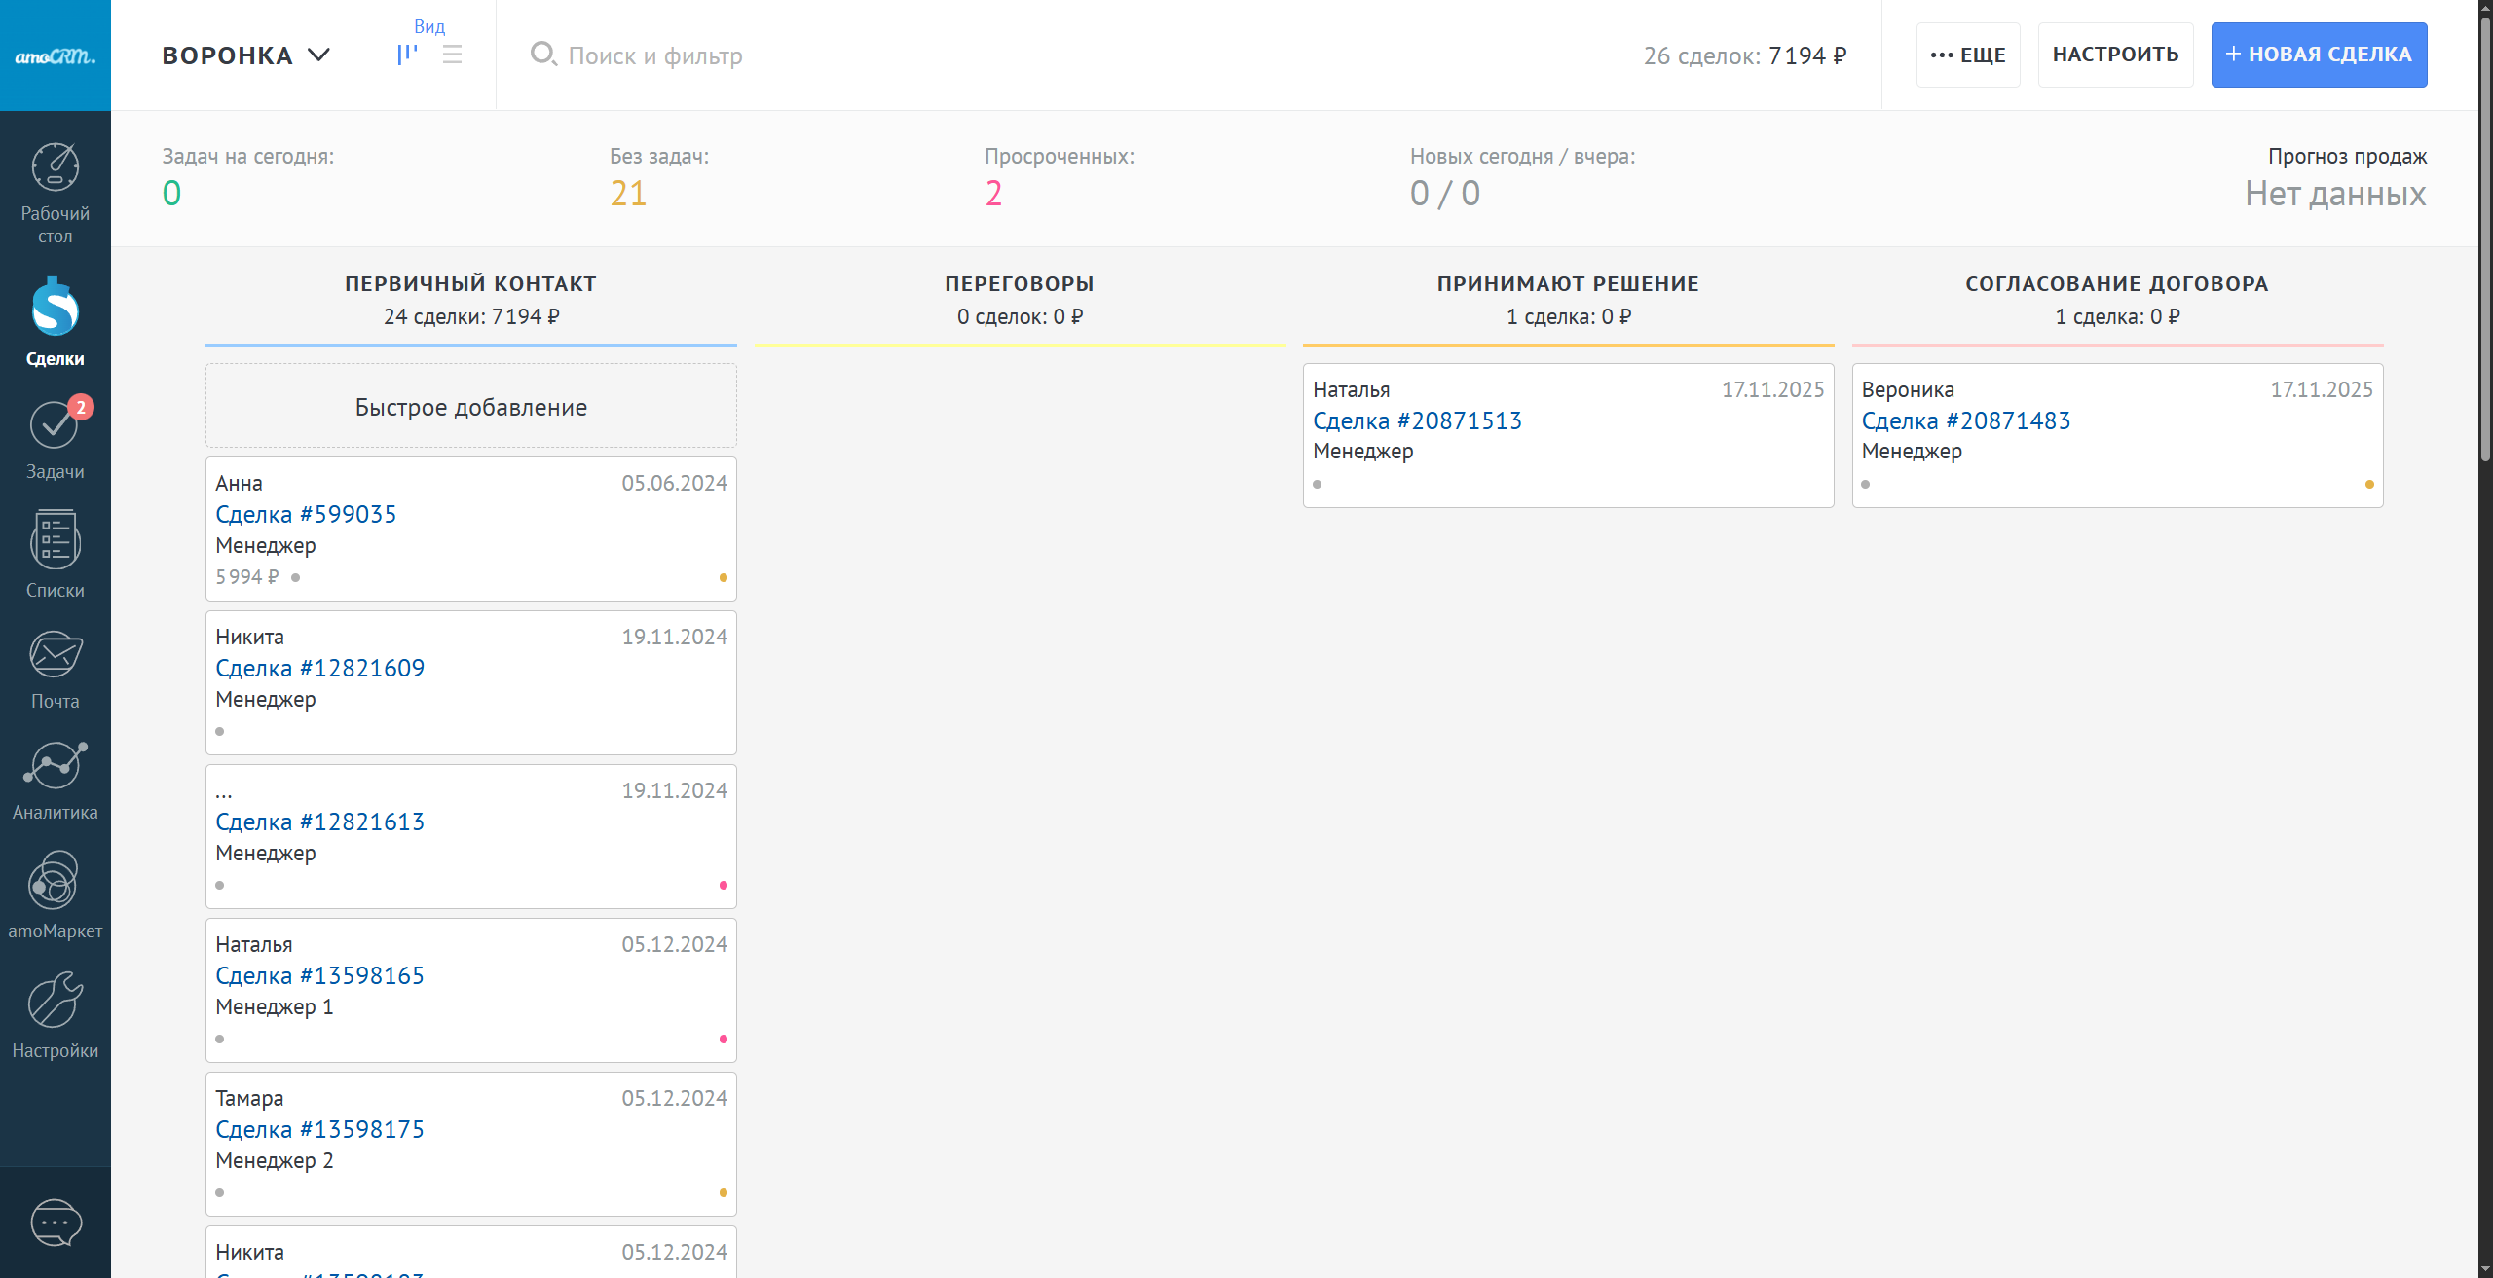Click the НОВАЯ СДЕЛКА button

point(2319,55)
